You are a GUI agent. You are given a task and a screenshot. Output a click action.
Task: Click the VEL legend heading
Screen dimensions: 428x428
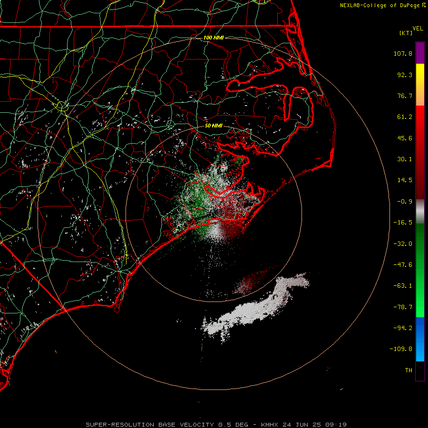tap(418, 29)
